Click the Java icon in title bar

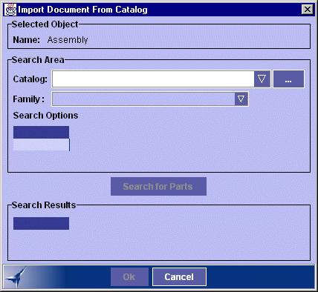tap(10, 10)
